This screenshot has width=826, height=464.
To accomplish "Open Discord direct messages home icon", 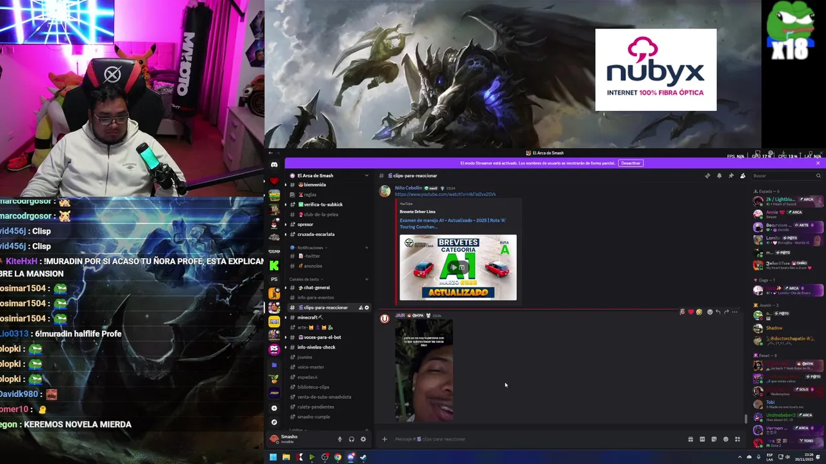I will point(274,165).
